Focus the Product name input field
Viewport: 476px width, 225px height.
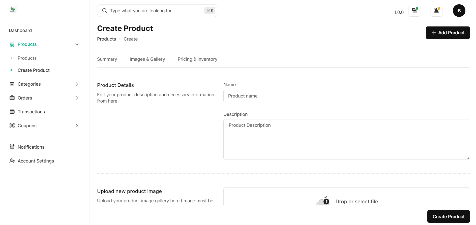283,96
